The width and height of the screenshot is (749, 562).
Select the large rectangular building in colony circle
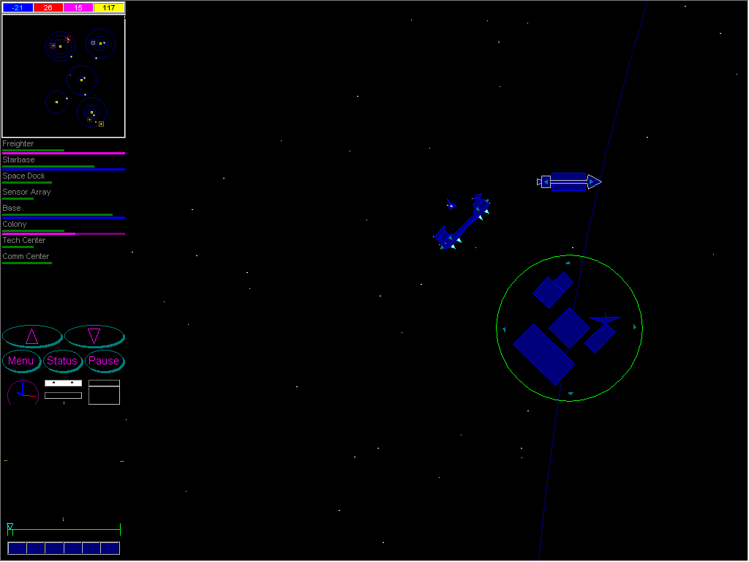(x=543, y=355)
